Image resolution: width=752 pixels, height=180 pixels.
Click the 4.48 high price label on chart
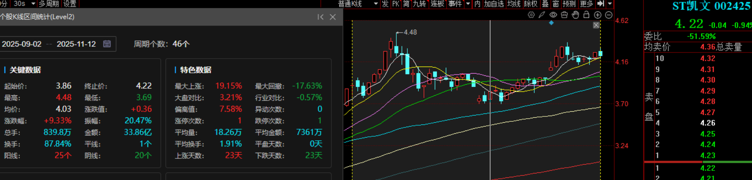(x=410, y=32)
